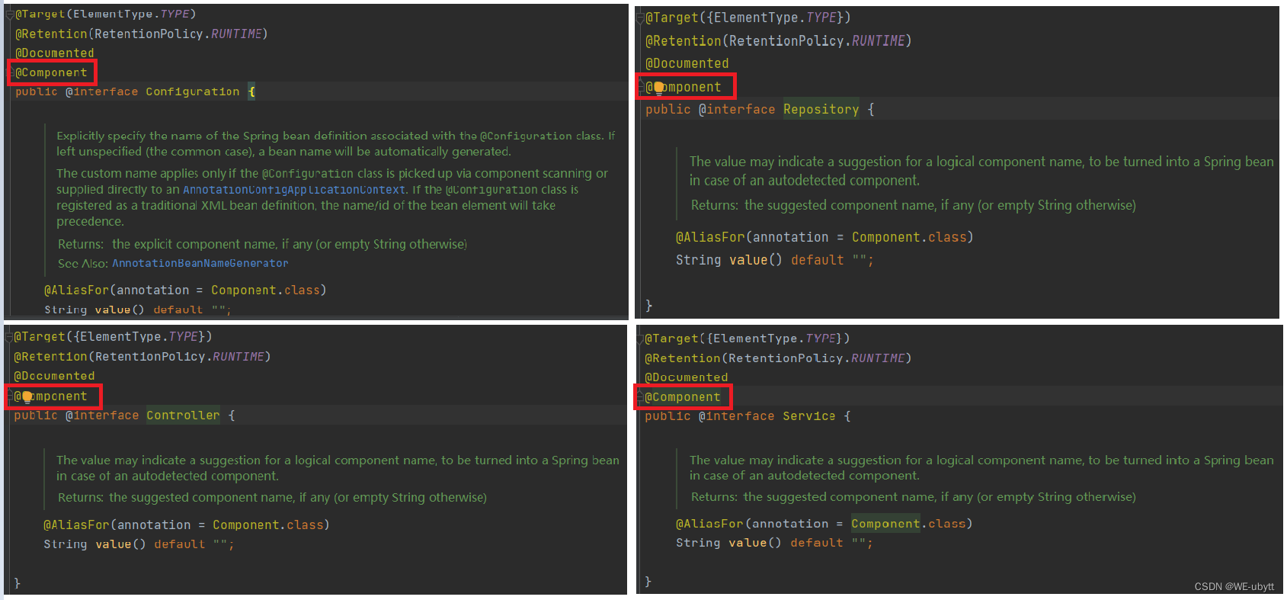Click @Component annotation above the Configuration interface

click(51, 72)
